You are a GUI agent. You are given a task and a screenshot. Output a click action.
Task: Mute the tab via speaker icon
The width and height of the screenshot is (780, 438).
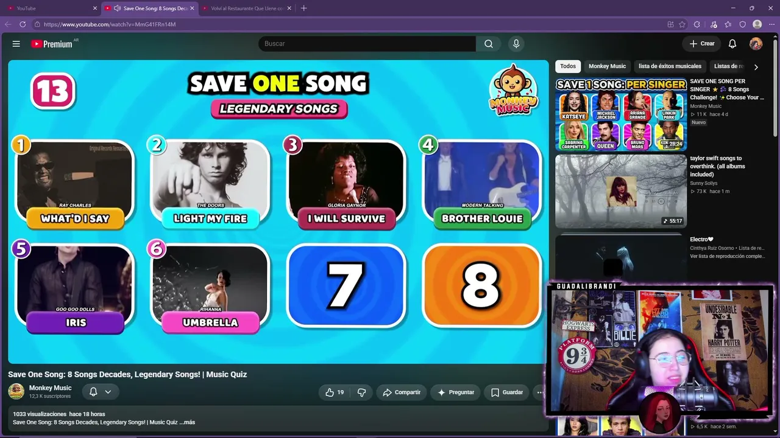117,9
